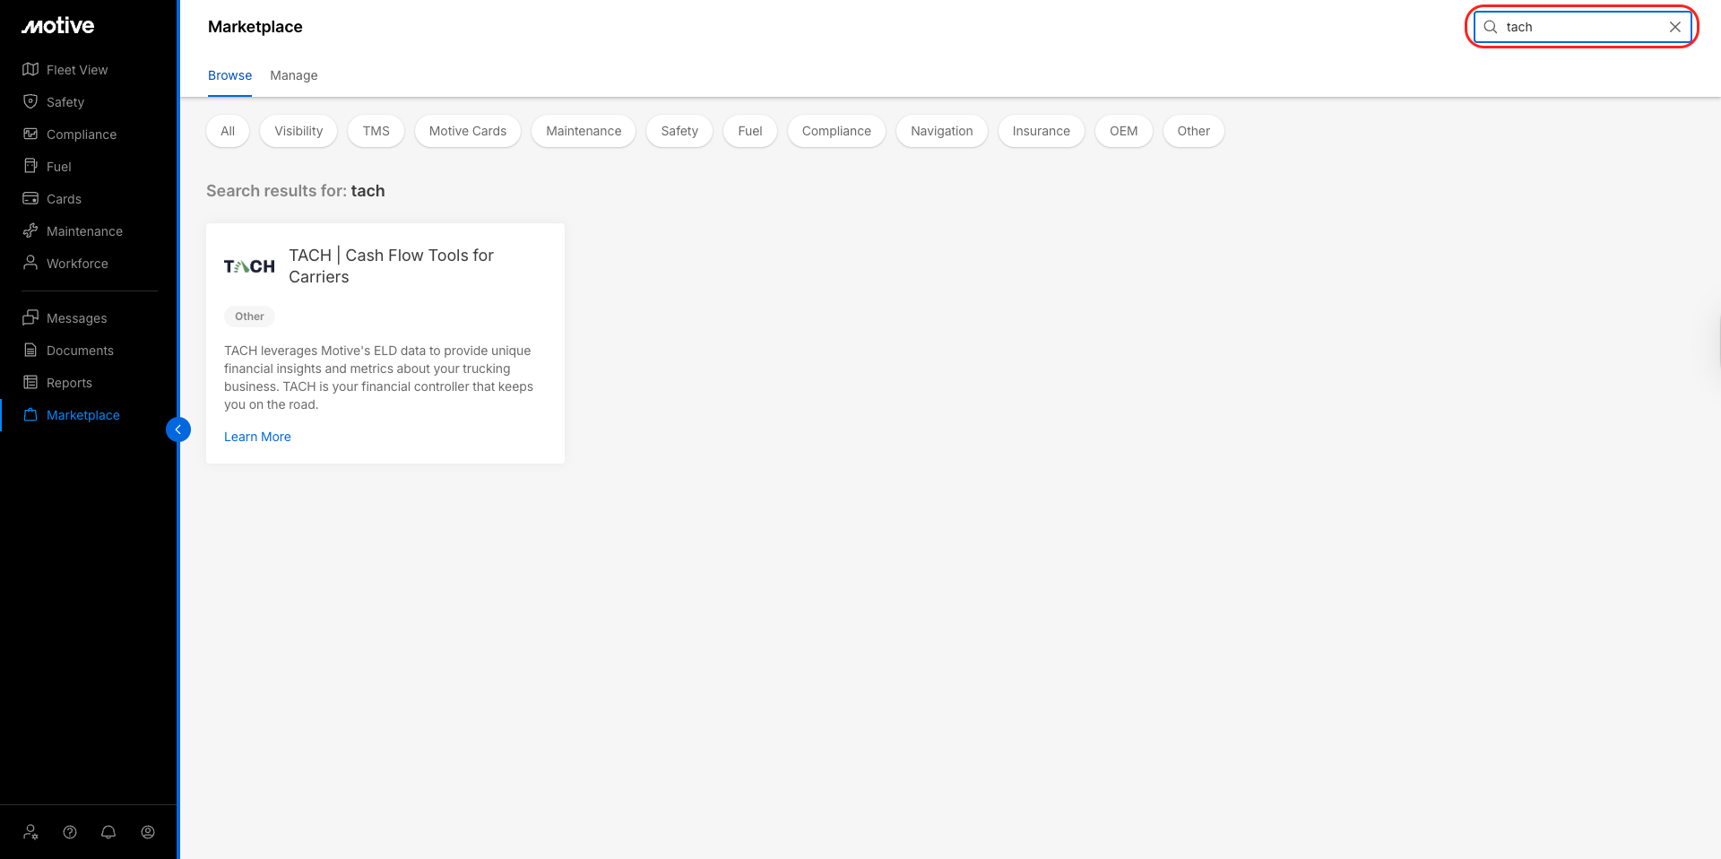1721x859 pixels.
Task: Click the Cards sidebar icon
Action: coord(30,198)
